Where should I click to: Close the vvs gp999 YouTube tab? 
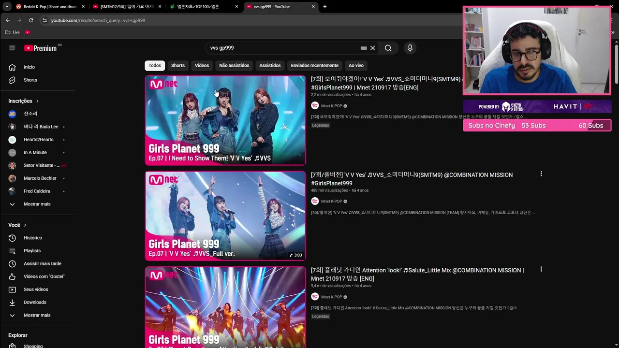[313, 7]
